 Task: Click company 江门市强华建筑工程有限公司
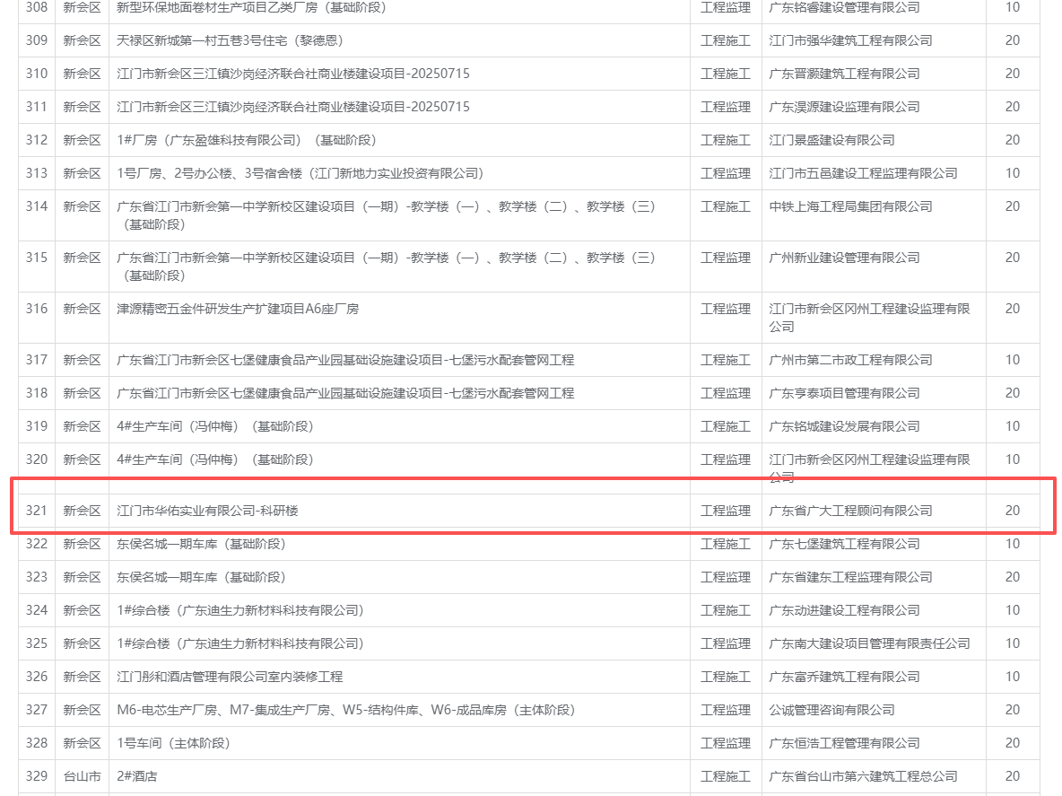click(850, 40)
